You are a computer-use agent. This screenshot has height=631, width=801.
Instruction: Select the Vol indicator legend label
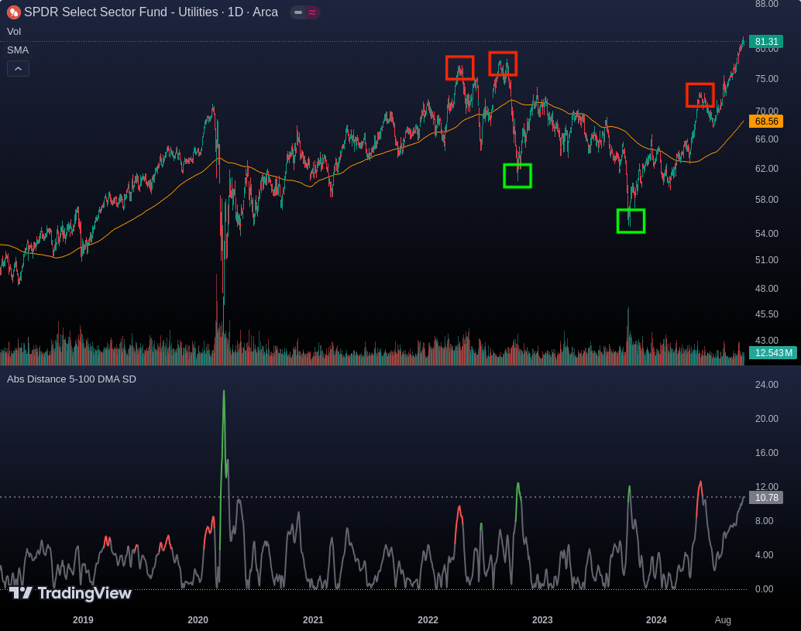pyautogui.click(x=14, y=32)
